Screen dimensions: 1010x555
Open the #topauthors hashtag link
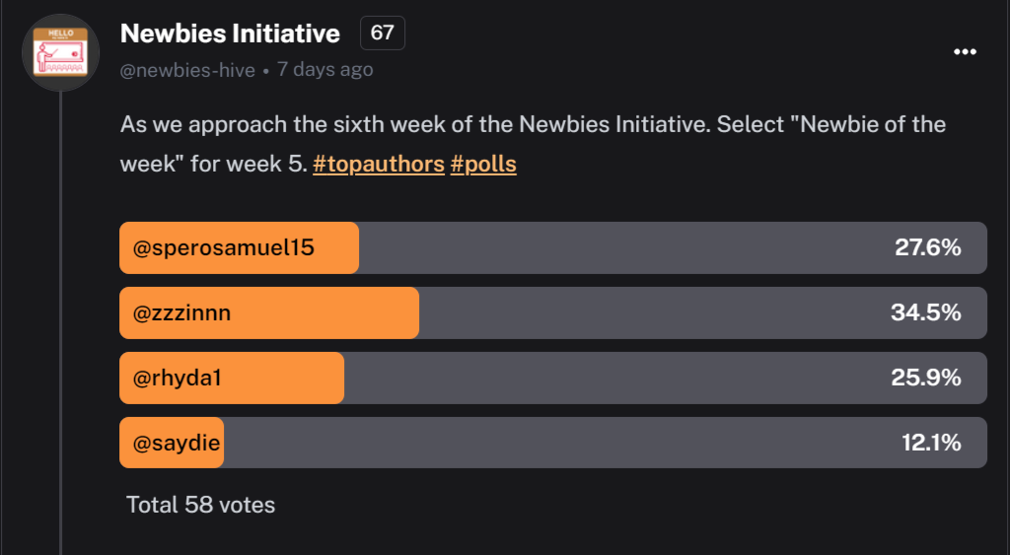pyautogui.click(x=379, y=164)
